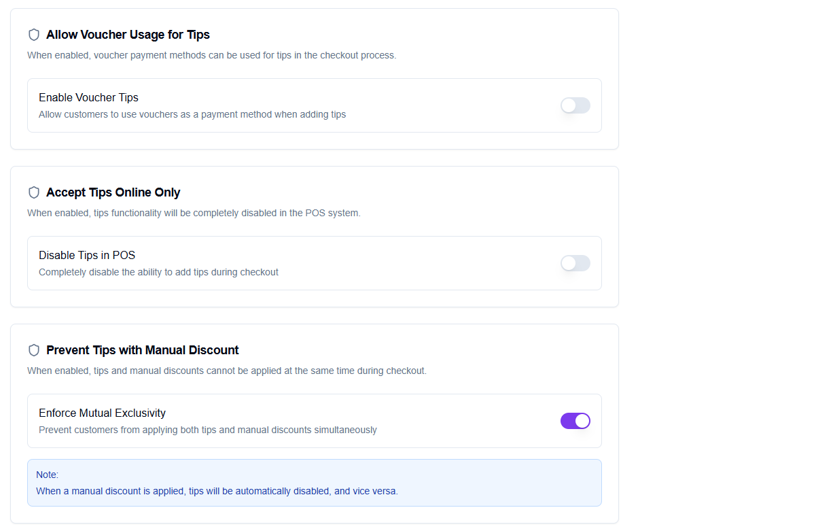
Task: Click the voucher payment methods description text
Action: pyautogui.click(x=211, y=55)
